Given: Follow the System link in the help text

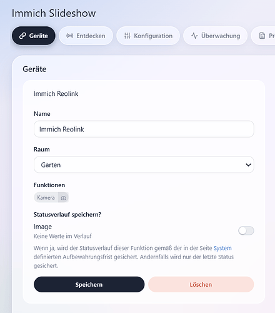Looking at the screenshot, I should (x=222, y=248).
